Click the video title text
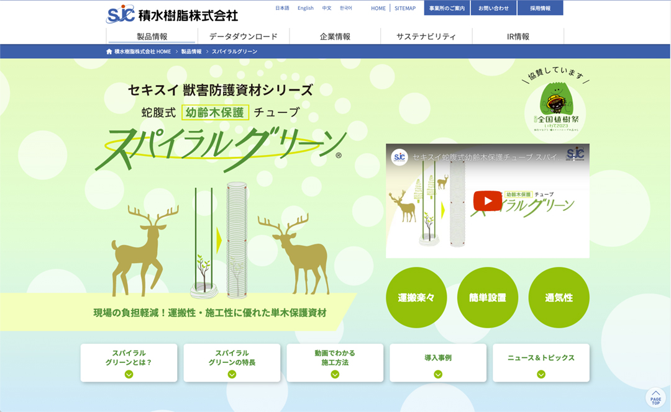This screenshot has height=412, width=671. pos(487,157)
